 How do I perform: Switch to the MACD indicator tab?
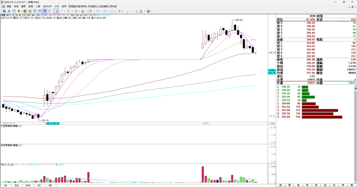tap(28, 185)
